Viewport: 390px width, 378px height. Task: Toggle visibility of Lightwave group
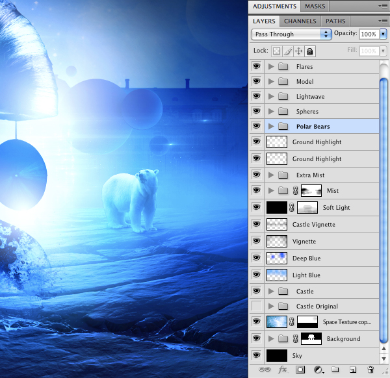click(257, 96)
